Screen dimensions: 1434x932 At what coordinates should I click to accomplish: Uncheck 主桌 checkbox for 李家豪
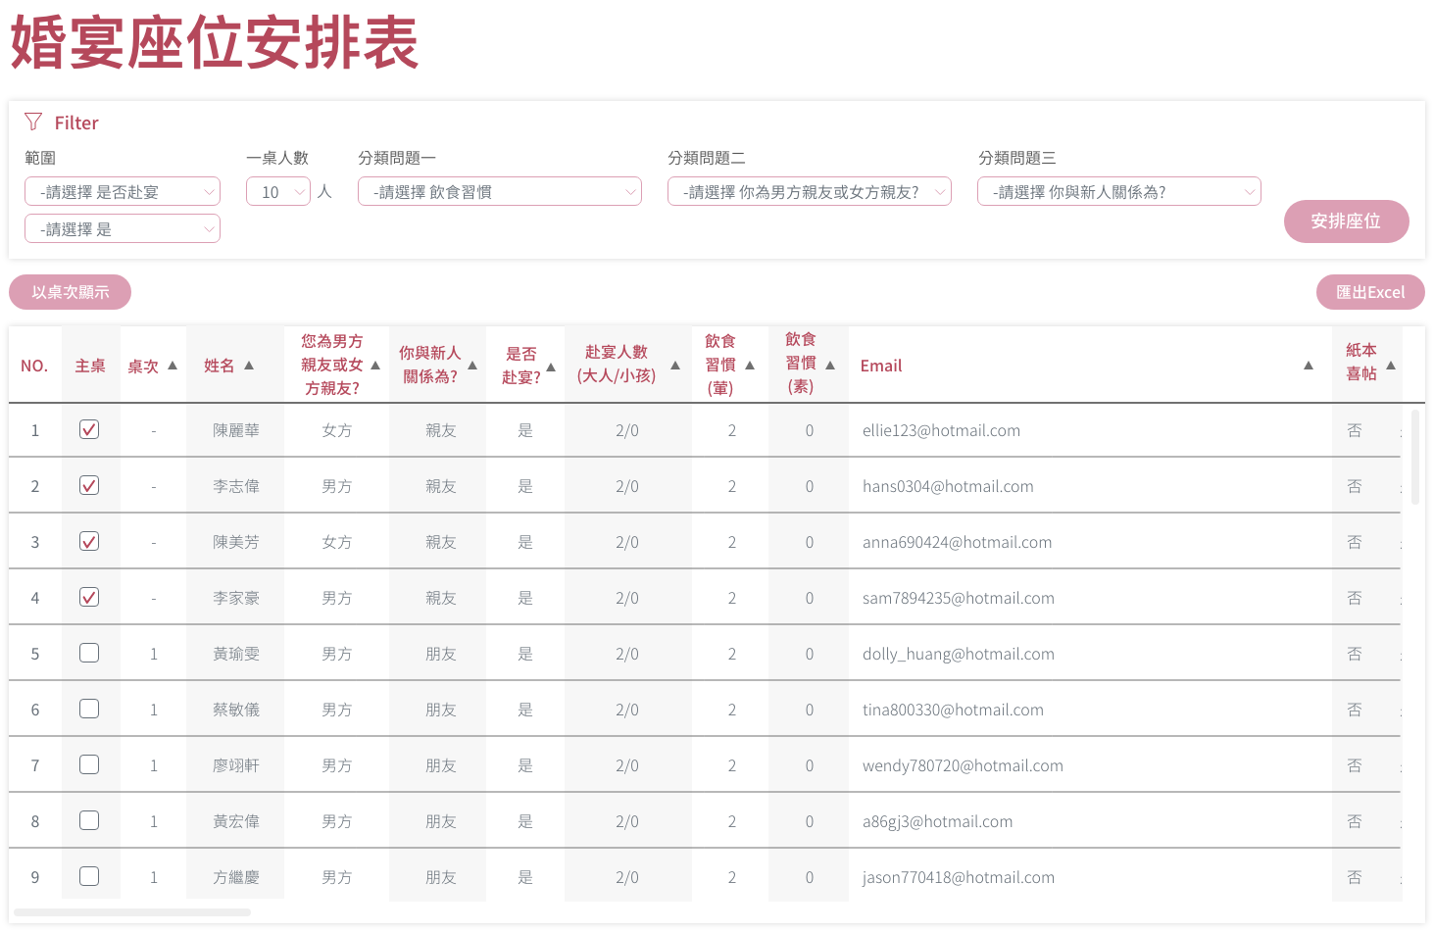pos(89,597)
